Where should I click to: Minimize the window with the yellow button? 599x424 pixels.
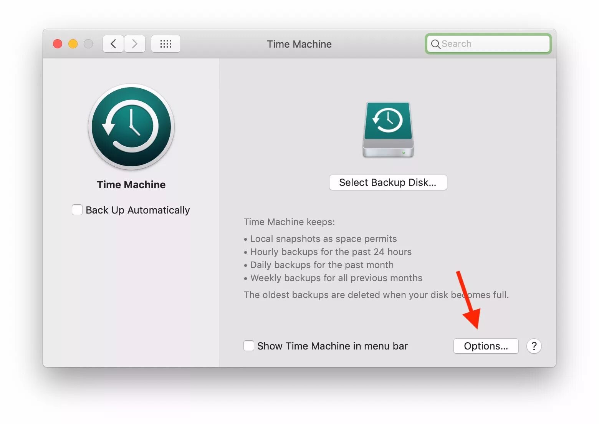pyautogui.click(x=73, y=44)
